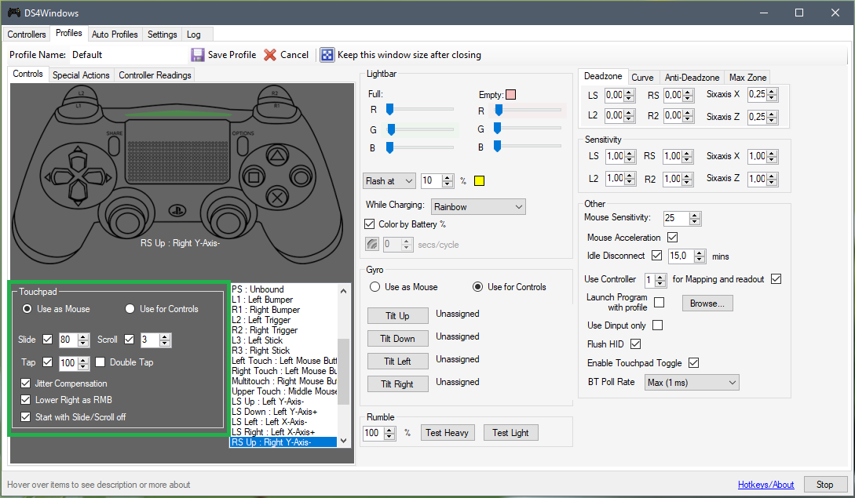Click the Empty lightbar color swatch
855x498 pixels.
511,95
